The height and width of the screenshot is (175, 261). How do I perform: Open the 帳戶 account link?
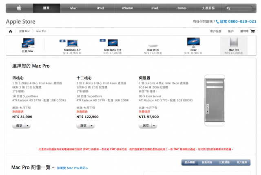click(x=231, y=31)
